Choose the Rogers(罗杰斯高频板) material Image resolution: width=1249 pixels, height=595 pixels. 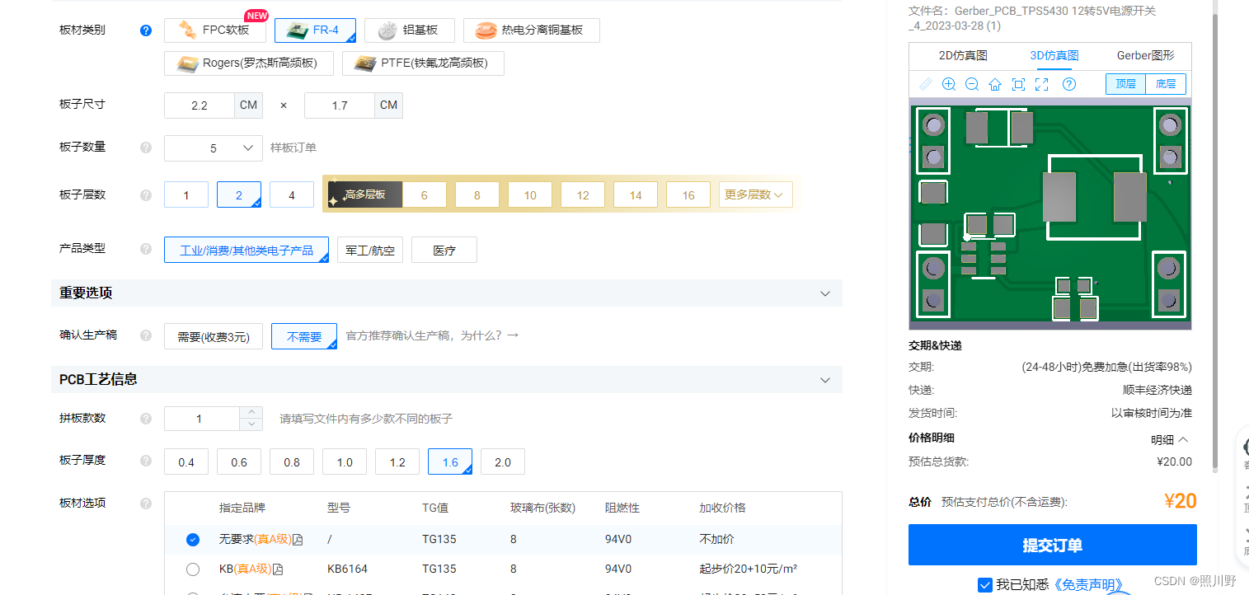point(249,63)
